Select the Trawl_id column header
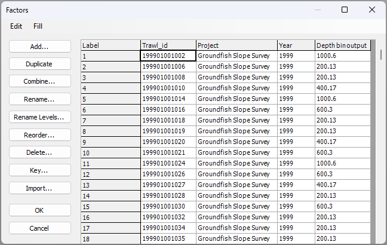This screenshot has height=245, width=387. coord(168,45)
